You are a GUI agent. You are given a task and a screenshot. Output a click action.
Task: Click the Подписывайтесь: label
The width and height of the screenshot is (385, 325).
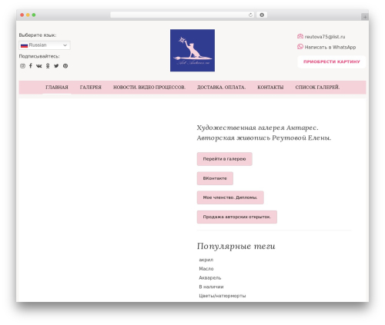tap(39, 56)
